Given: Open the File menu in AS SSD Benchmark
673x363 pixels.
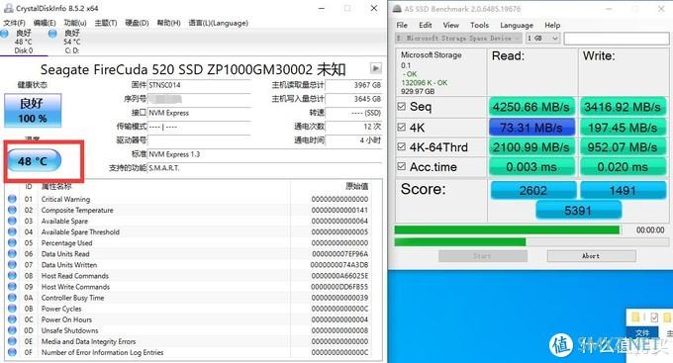Looking at the screenshot, I should click(x=402, y=25).
